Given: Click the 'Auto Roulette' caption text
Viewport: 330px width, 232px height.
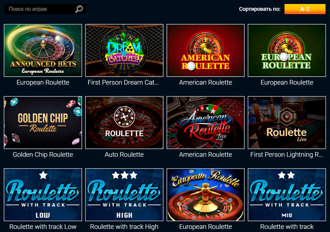Looking at the screenshot, I should pos(124,155).
